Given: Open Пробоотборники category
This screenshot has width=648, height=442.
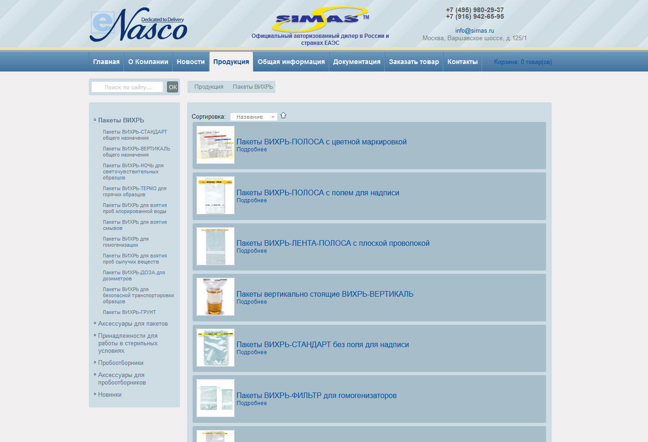Looking at the screenshot, I should pyautogui.click(x=121, y=363).
